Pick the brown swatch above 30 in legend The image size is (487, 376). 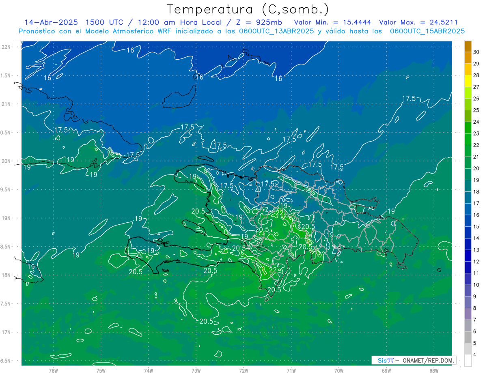468,46
